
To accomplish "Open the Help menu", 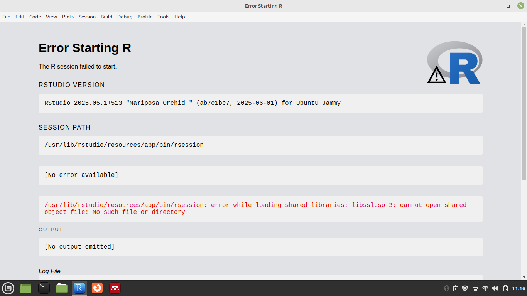I will (x=179, y=17).
